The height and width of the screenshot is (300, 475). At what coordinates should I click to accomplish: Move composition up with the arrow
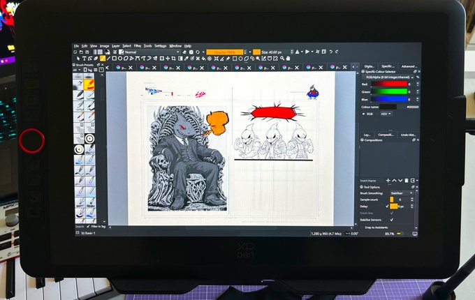[394, 181]
